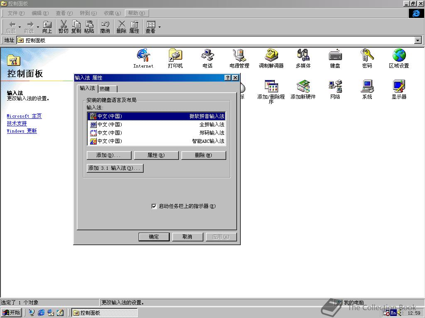Click the dialog 属性(R) button
The width and height of the screenshot is (425, 318).
156,155
